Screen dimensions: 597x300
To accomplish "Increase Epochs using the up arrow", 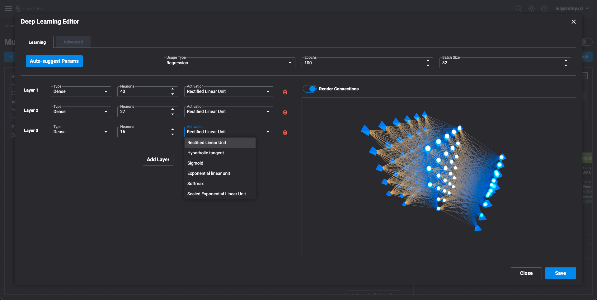I will [x=428, y=60].
